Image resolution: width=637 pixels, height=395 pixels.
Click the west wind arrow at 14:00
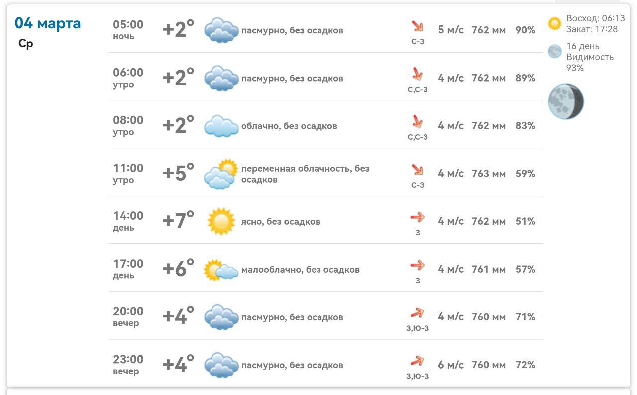pos(417,217)
